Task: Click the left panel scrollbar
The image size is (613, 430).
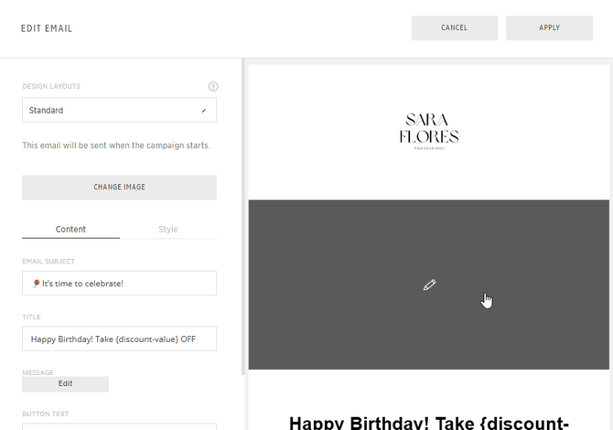Action: (x=243, y=217)
